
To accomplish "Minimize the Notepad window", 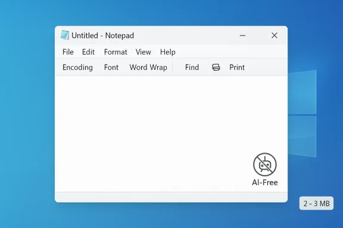I will [x=242, y=36].
